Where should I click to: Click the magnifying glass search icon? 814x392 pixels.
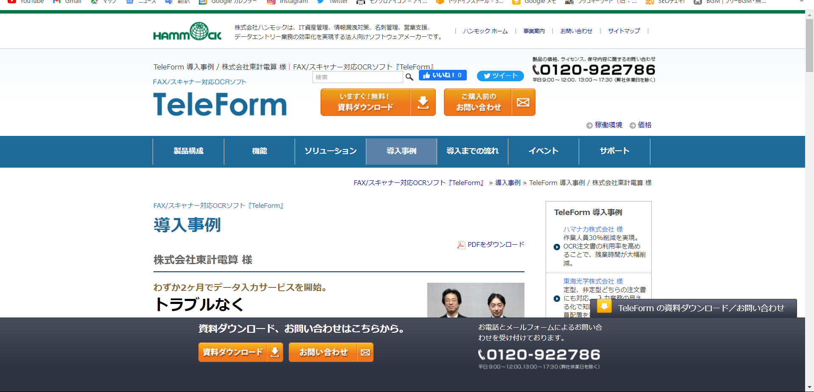click(409, 77)
